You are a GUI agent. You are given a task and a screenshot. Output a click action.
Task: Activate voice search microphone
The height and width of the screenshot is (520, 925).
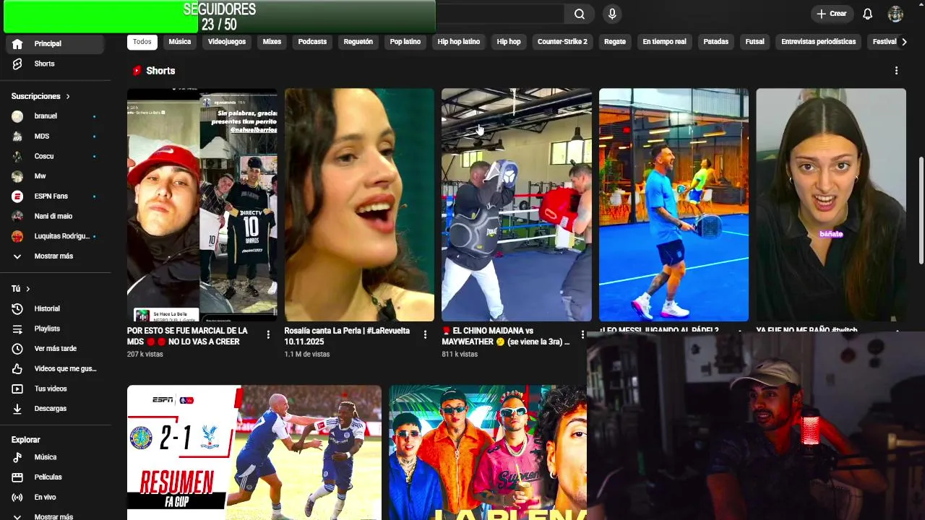coord(612,14)
